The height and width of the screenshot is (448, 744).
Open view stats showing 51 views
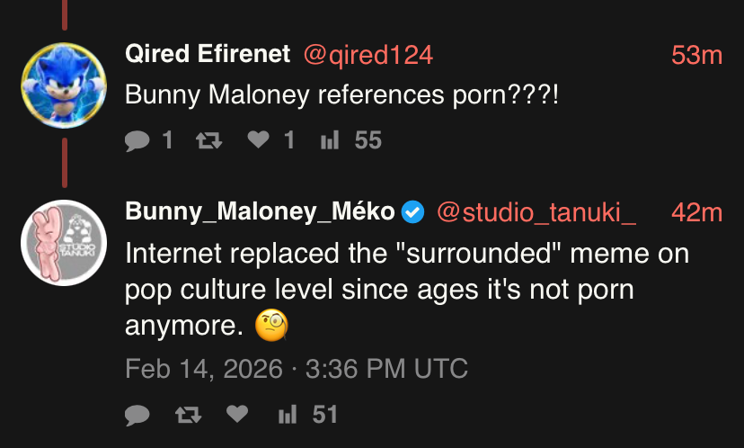point(288,414)
